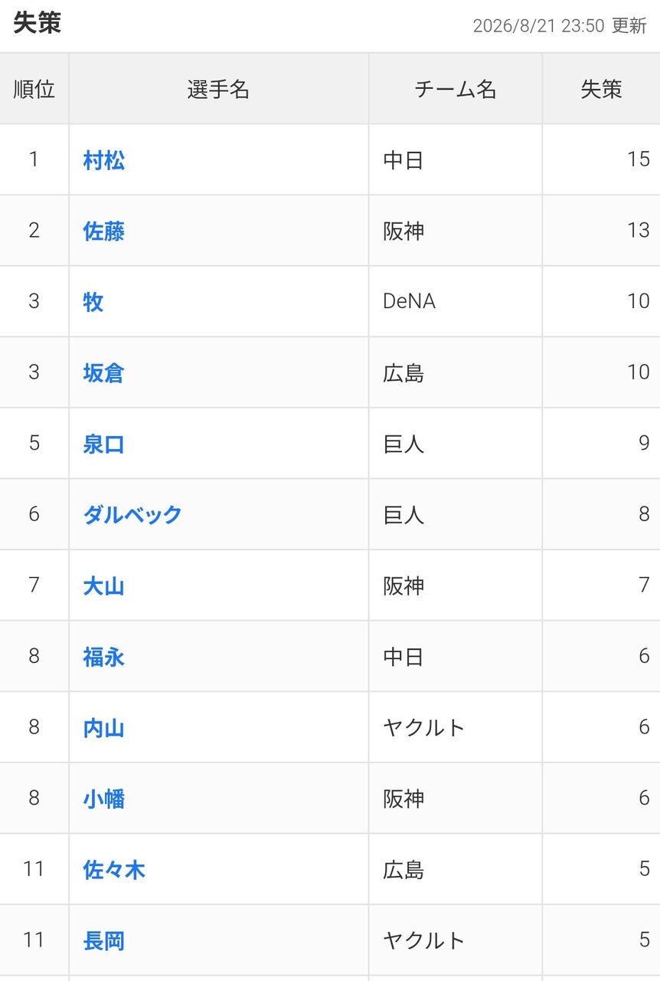Click the チーム名 column header
660x981 pixels.
pyautogui.click(x=456, y=89)
